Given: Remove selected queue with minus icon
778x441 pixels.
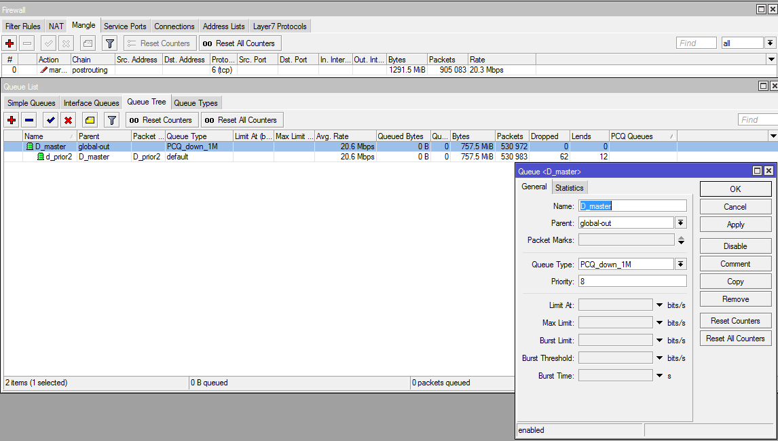Looking at the screenshot, I should point(29,119).
